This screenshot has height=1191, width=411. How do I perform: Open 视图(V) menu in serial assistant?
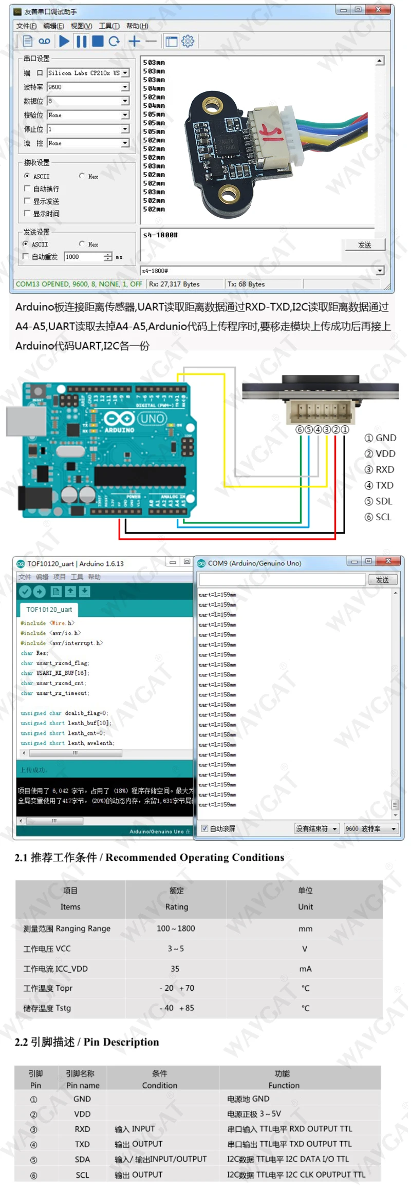click(81, 26)
